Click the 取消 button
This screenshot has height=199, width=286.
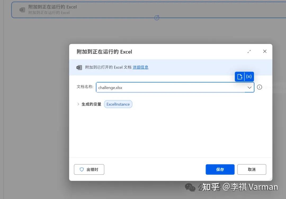(252, 169)
